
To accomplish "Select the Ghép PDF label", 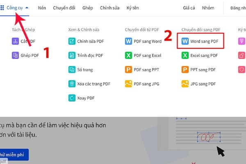I will pos(30,55).
